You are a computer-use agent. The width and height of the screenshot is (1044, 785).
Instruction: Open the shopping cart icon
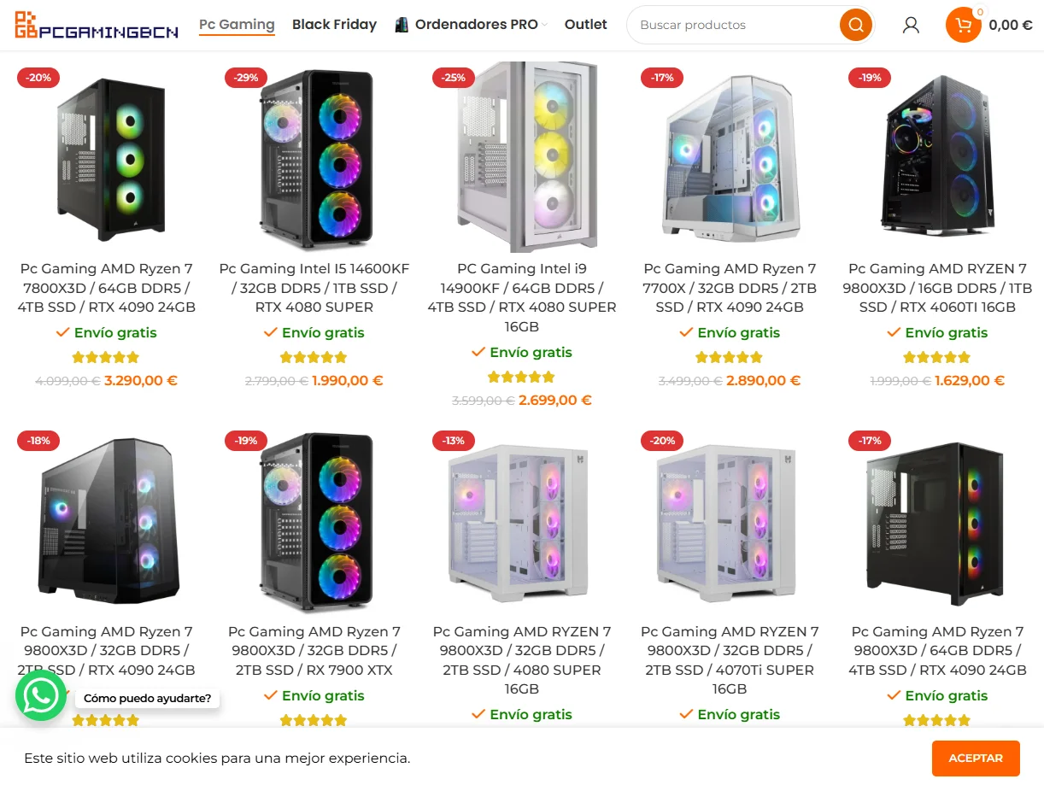pyautogui.click(x=963, y=25)
